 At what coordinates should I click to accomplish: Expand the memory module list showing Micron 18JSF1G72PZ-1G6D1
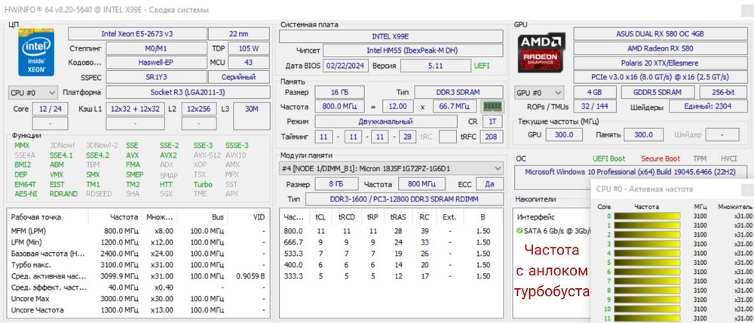click(391, 168)
